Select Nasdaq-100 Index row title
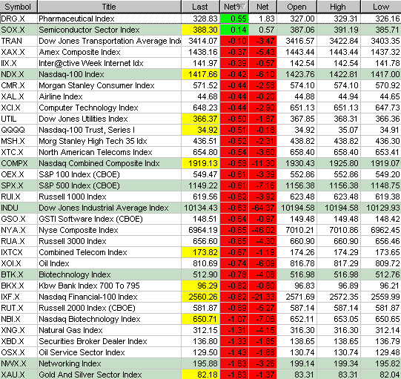This screenshot has height=379, width=401. tap(71, 74)
